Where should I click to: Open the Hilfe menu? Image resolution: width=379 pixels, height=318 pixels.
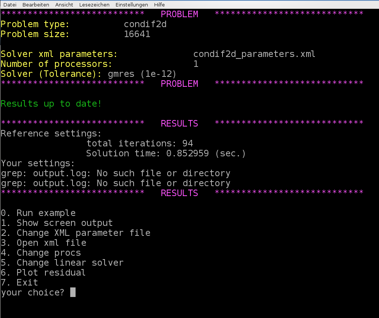[x=160, y=5]
